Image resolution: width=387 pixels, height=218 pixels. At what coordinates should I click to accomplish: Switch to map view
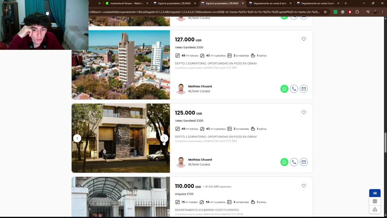coord(375,210)
